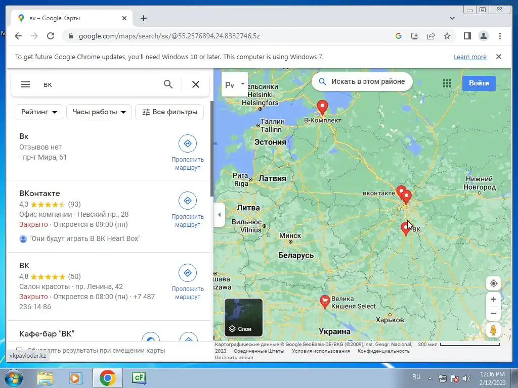Click the search magnifier in the search box
Screen dimensions: 518x388
click(x=168, y=84)
